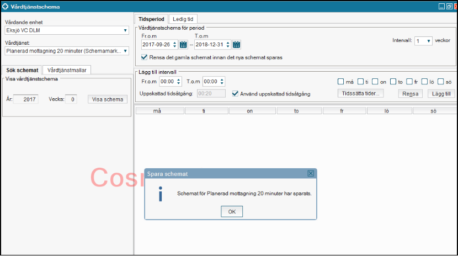Click the Lägg till button
This screenshot has height=256, width=458.
pyautogui.click(x=441, y=94)
